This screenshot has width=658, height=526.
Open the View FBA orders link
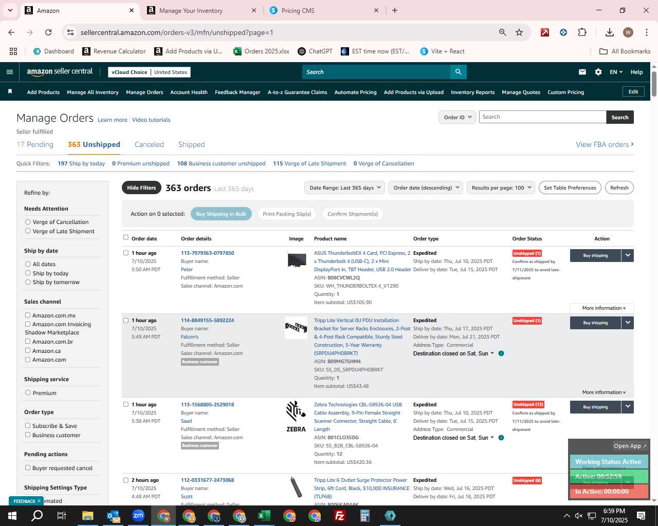pos(605,144)
